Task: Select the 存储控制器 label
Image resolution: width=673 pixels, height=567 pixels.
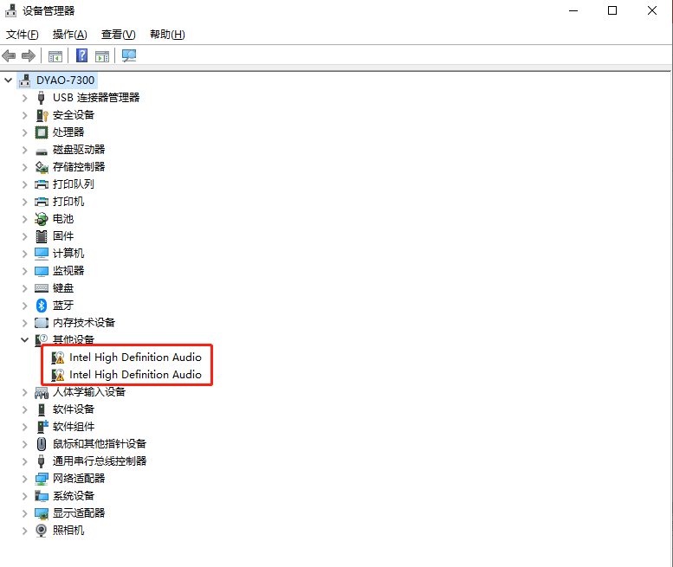Action: point(79,167)
